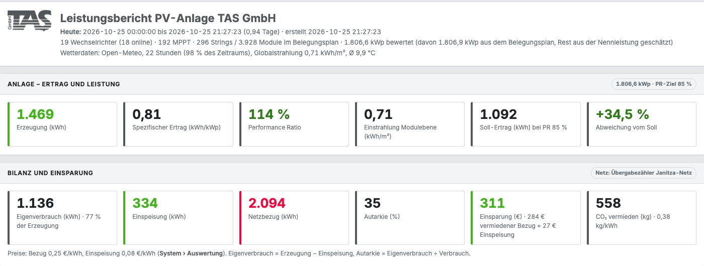This screenshot has height=266, width=704.
Task: Click the Einspeisung value 334
Action: (145, 203)
